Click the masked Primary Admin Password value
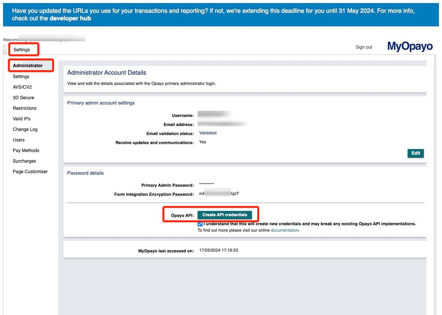442x315 pixels. 206,184
